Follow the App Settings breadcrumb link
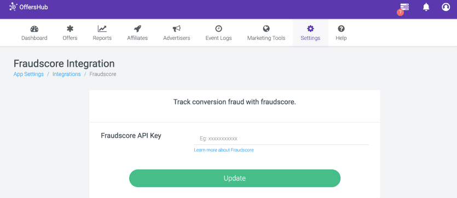The height and width of the screenshot is (198, 457). tap(28, 74)
